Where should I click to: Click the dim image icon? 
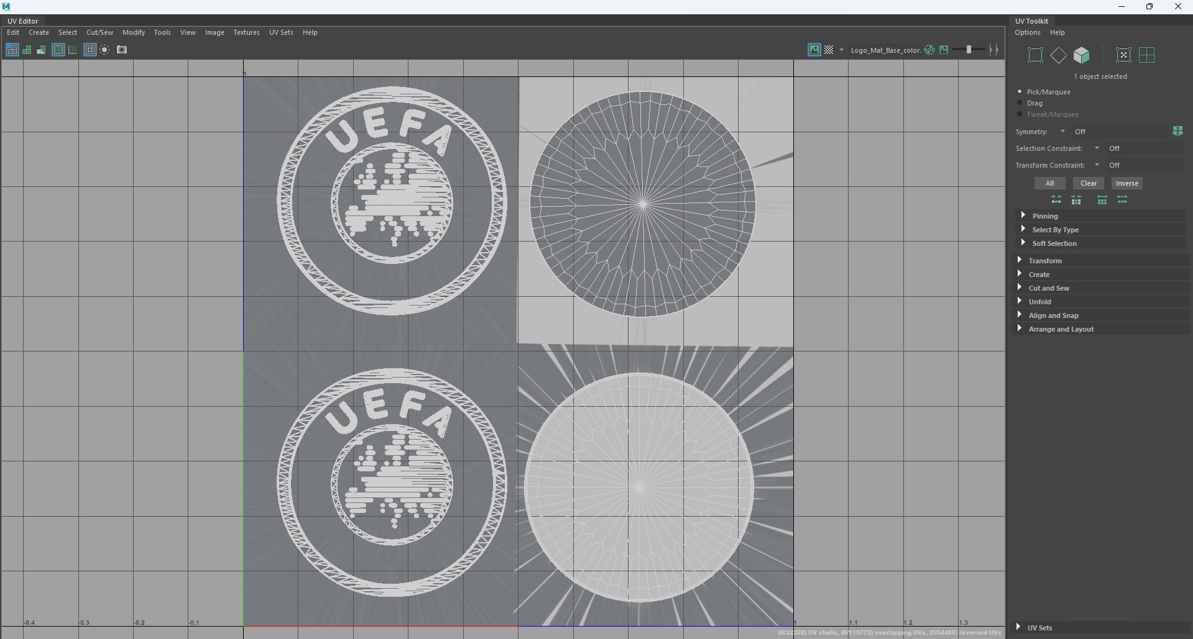click(944, 50)
